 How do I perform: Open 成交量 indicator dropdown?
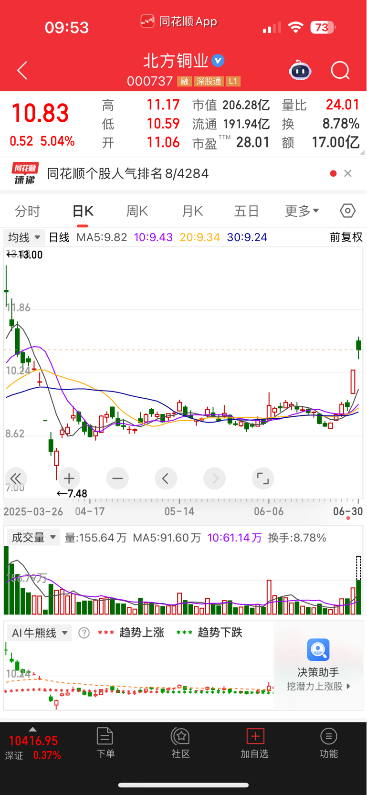[x=33, y=538]
